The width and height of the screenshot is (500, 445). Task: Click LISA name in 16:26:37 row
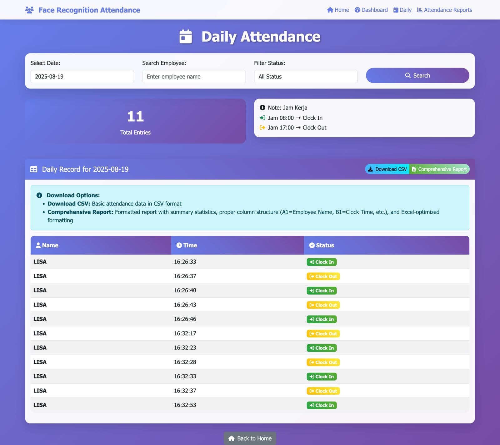(40, 276)
